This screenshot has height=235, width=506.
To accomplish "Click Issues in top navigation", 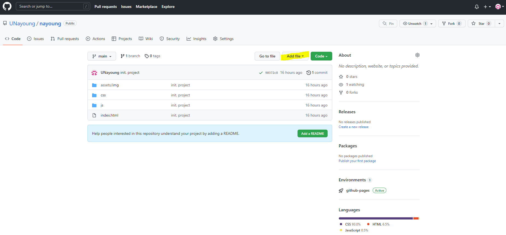I will tap(126, 7).
